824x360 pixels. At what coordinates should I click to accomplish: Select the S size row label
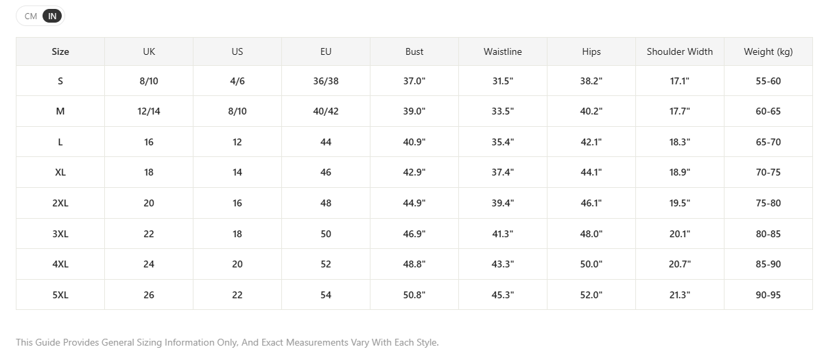click(60, 81)
